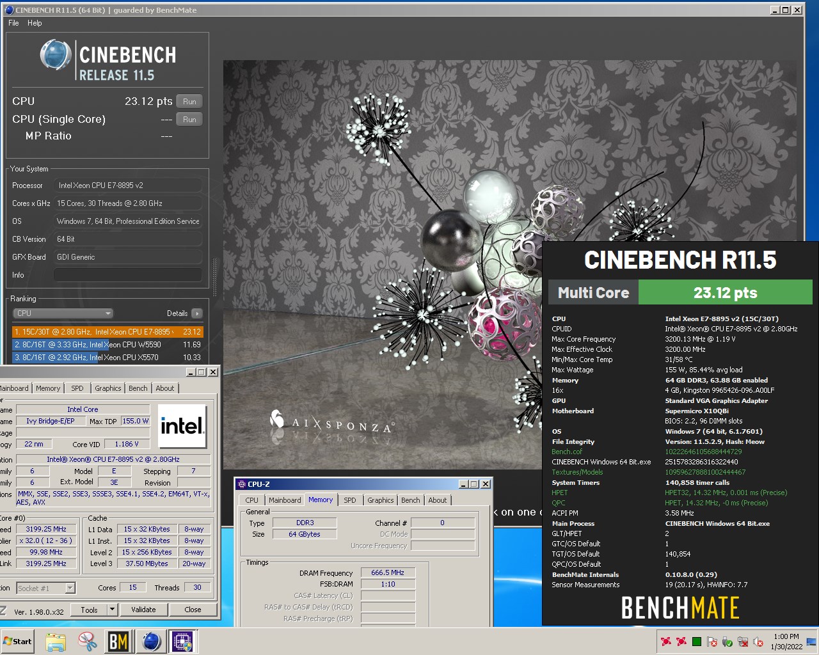Switch to SPD tab in front CPU-Z window

pos(350,500)
